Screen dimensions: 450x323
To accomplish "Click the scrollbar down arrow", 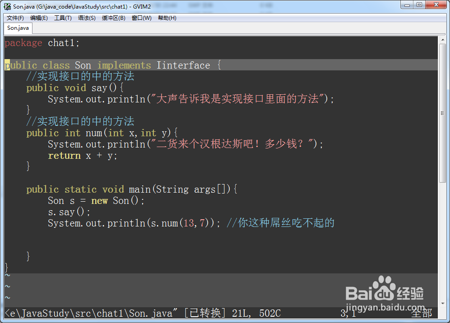I will [x=442, y=303].
